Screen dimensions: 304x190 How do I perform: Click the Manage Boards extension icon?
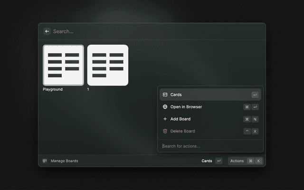pyautogui.click(x=45, y=161)
